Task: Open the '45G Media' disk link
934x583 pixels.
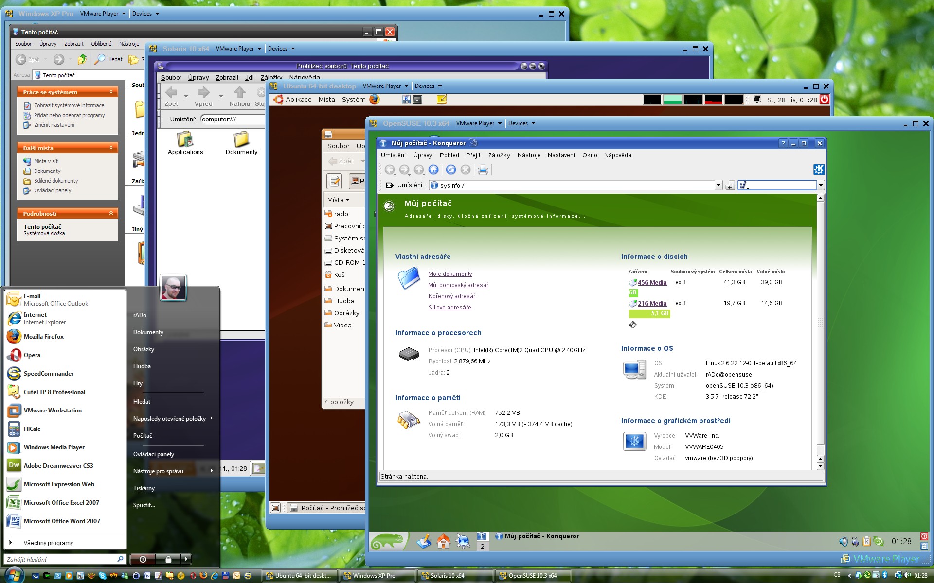Action: pos(652,283)
